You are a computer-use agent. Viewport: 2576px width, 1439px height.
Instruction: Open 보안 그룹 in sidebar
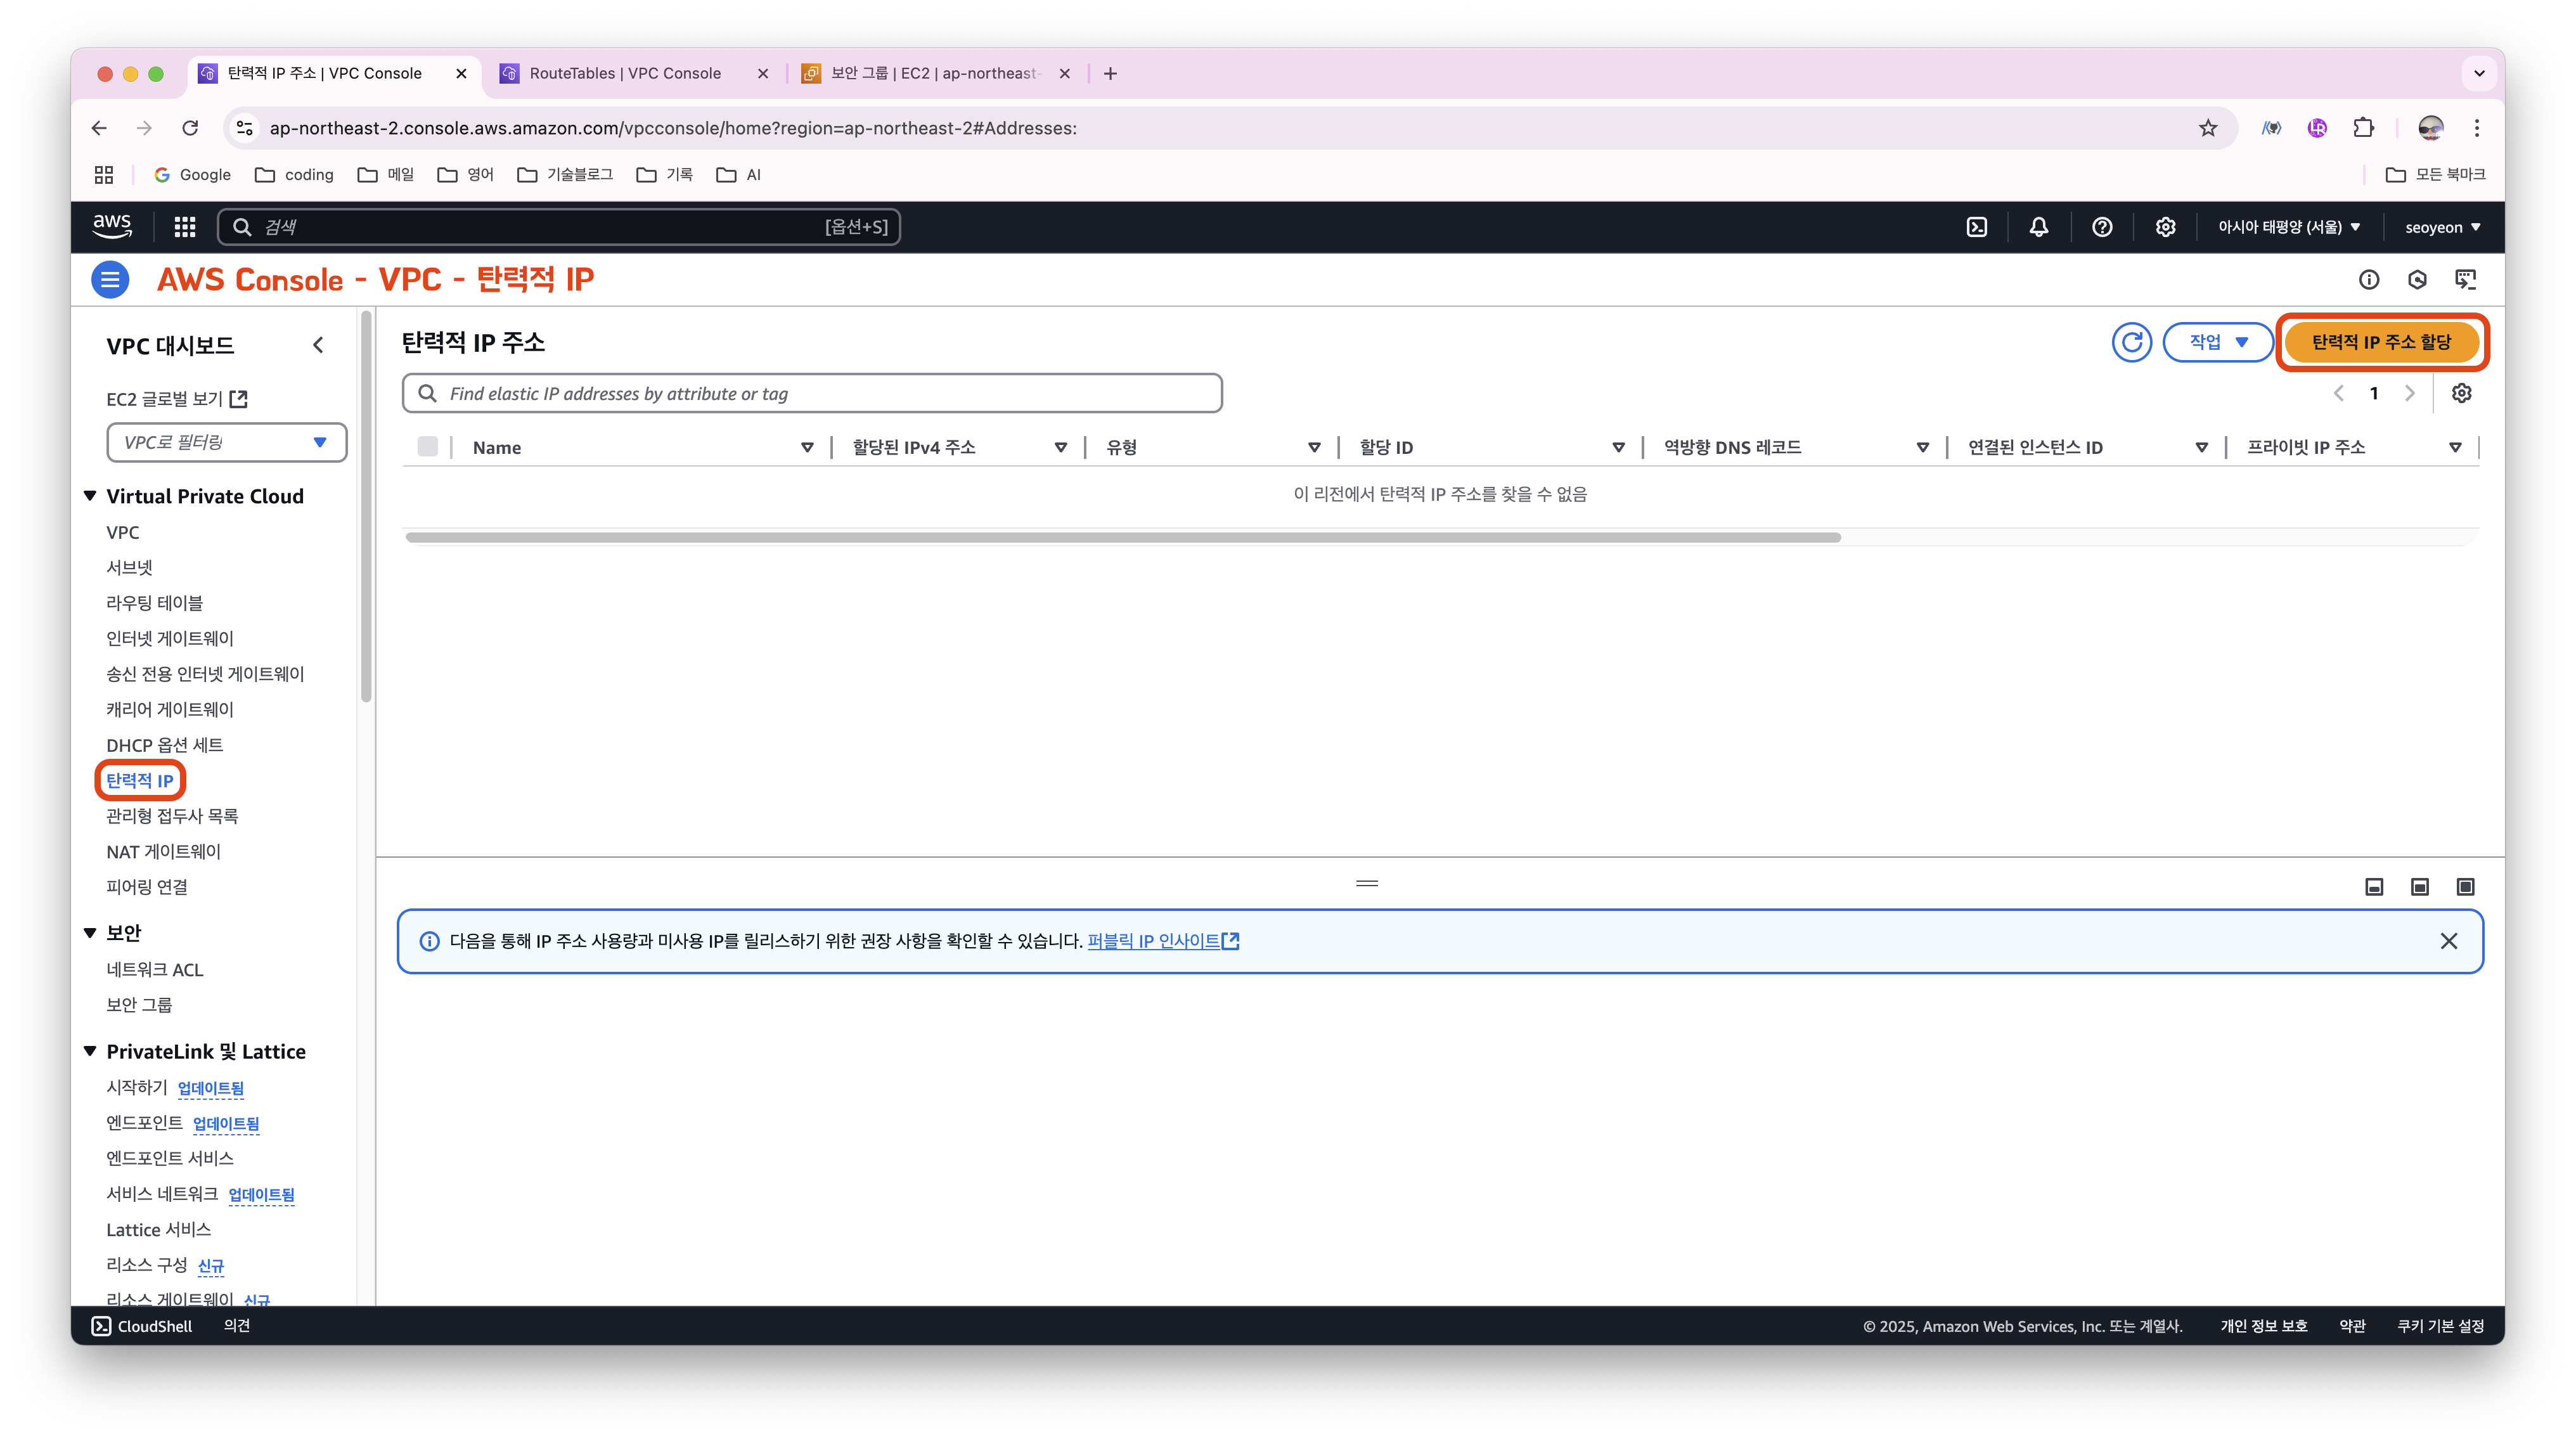pos(139,1005)
